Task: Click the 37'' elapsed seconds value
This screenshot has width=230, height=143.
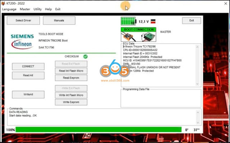Action: click(197, 130)
